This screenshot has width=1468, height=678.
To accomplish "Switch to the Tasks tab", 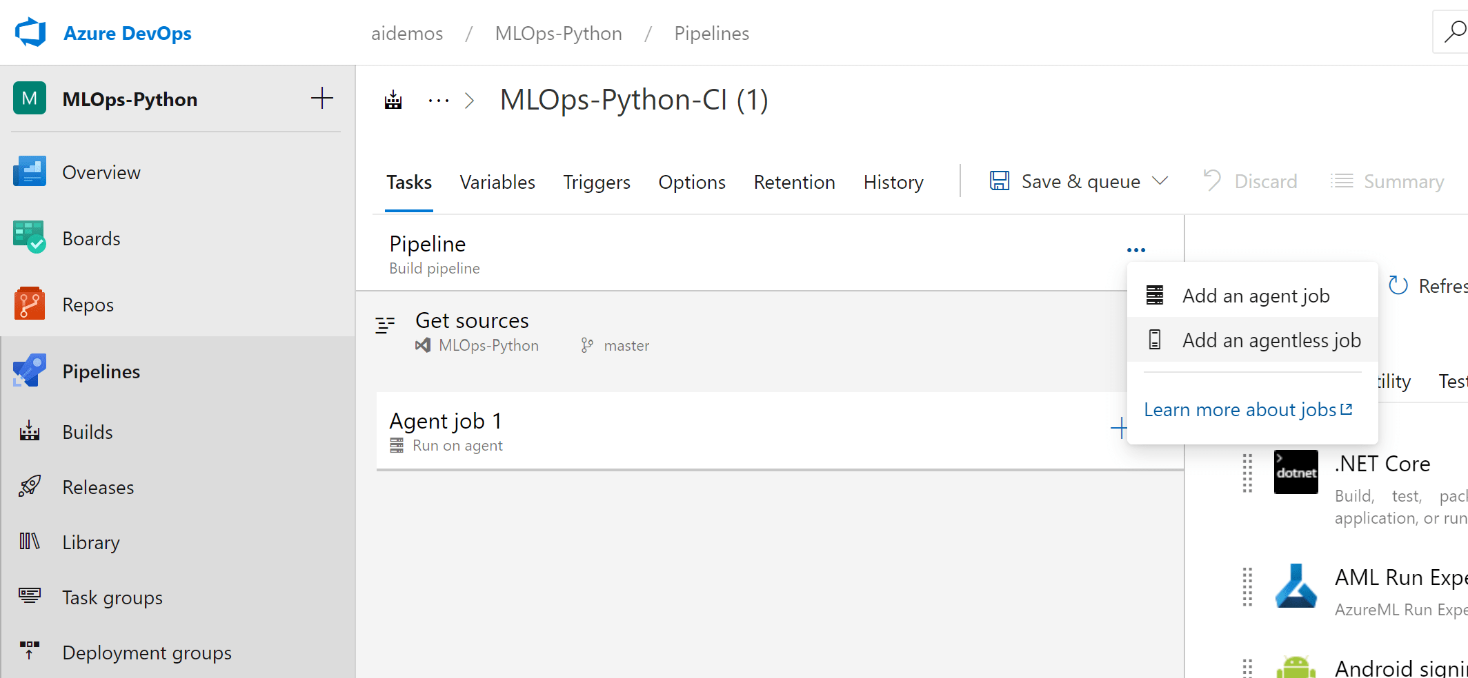I will [x=409, y=182].
